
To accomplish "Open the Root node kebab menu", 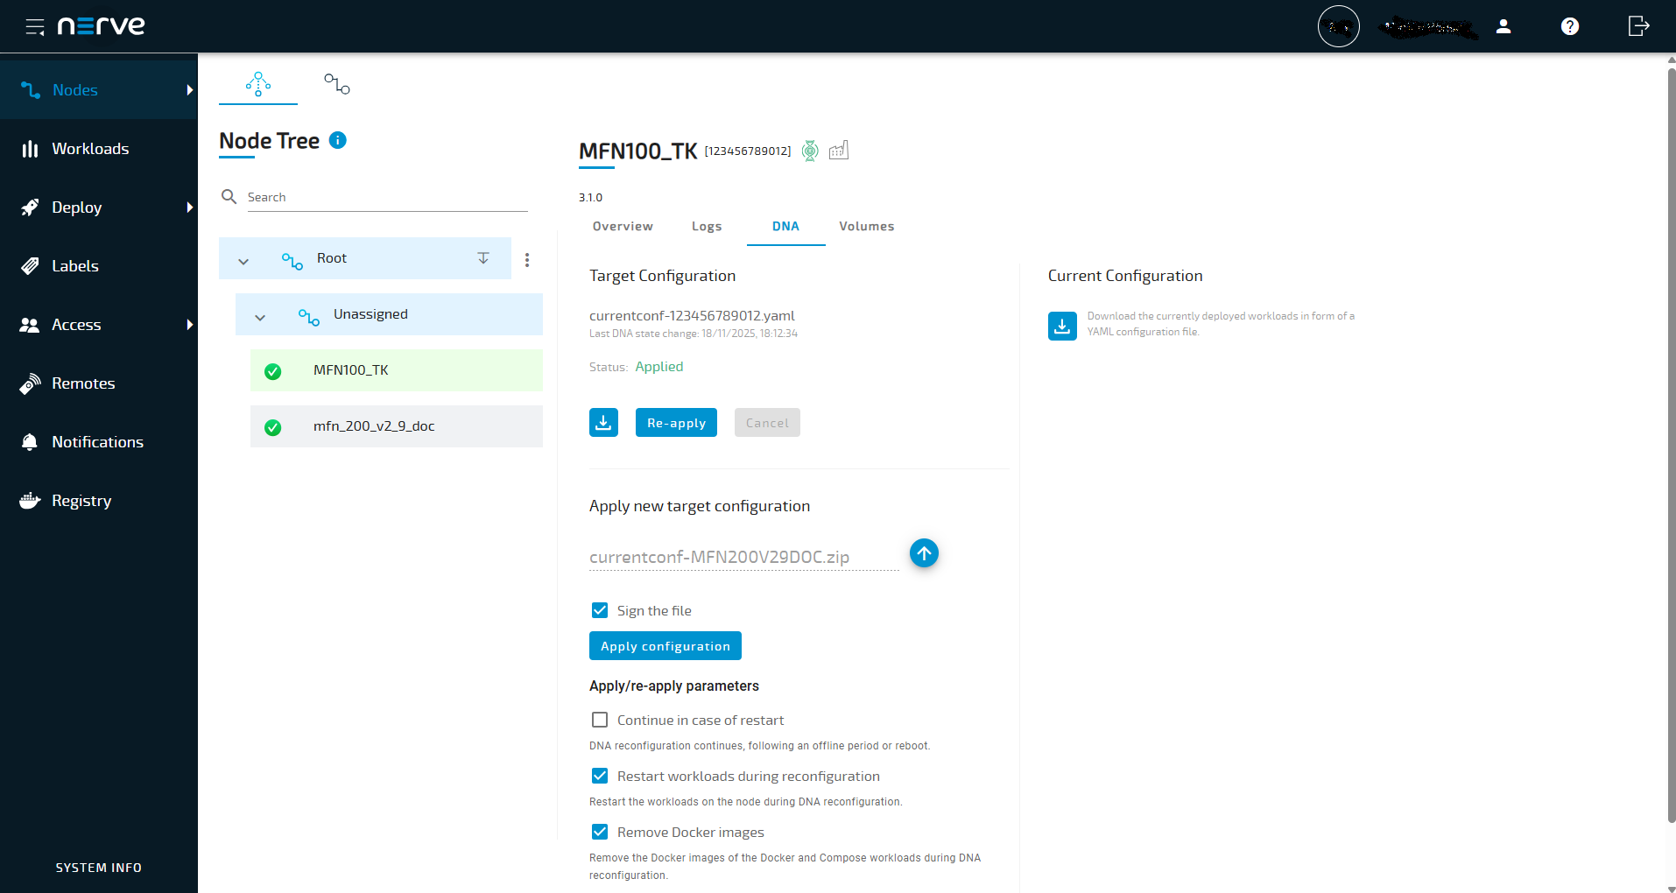I will click(527, 259).
